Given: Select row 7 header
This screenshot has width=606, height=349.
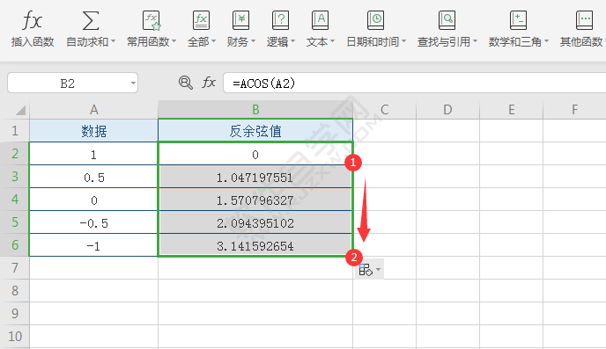Looking at the screenshot, I should 15,267.
